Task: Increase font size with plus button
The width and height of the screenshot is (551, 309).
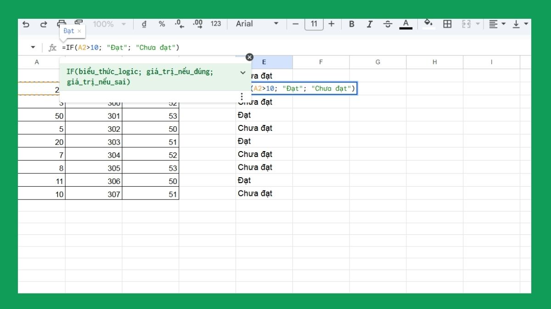Action: coord(332,24)
